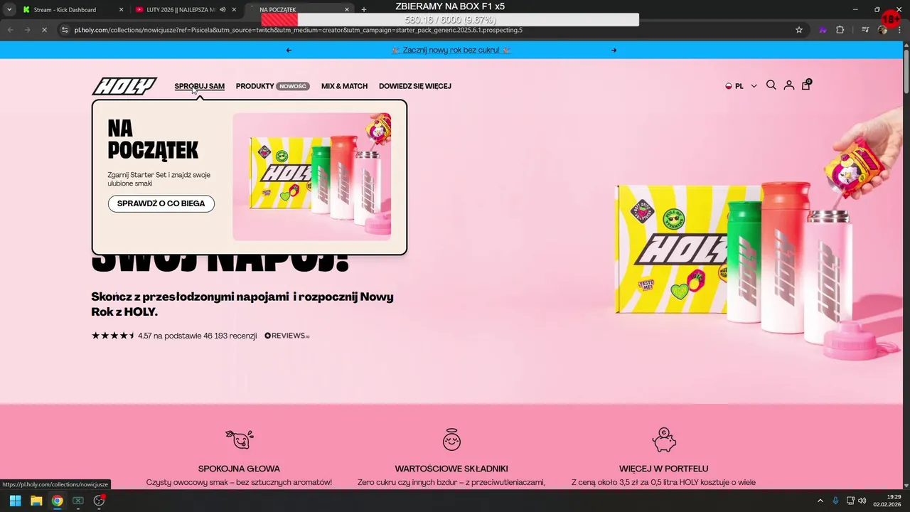Open Excel from the taskbar
The width and height of the screenshot is (910, 512).
click(x=78, y=501)
